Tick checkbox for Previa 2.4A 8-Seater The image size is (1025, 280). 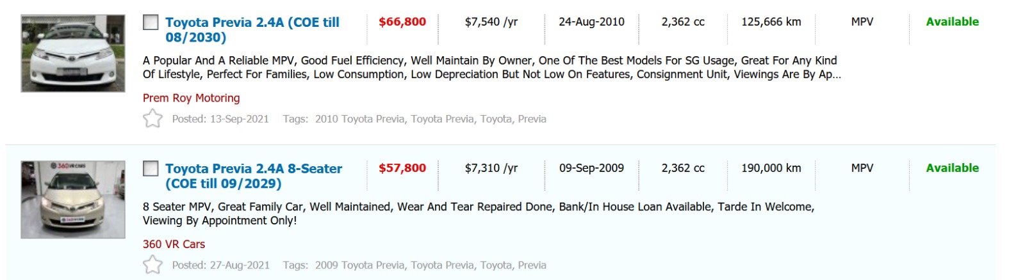pyautogui.click(x=151, y=169)
